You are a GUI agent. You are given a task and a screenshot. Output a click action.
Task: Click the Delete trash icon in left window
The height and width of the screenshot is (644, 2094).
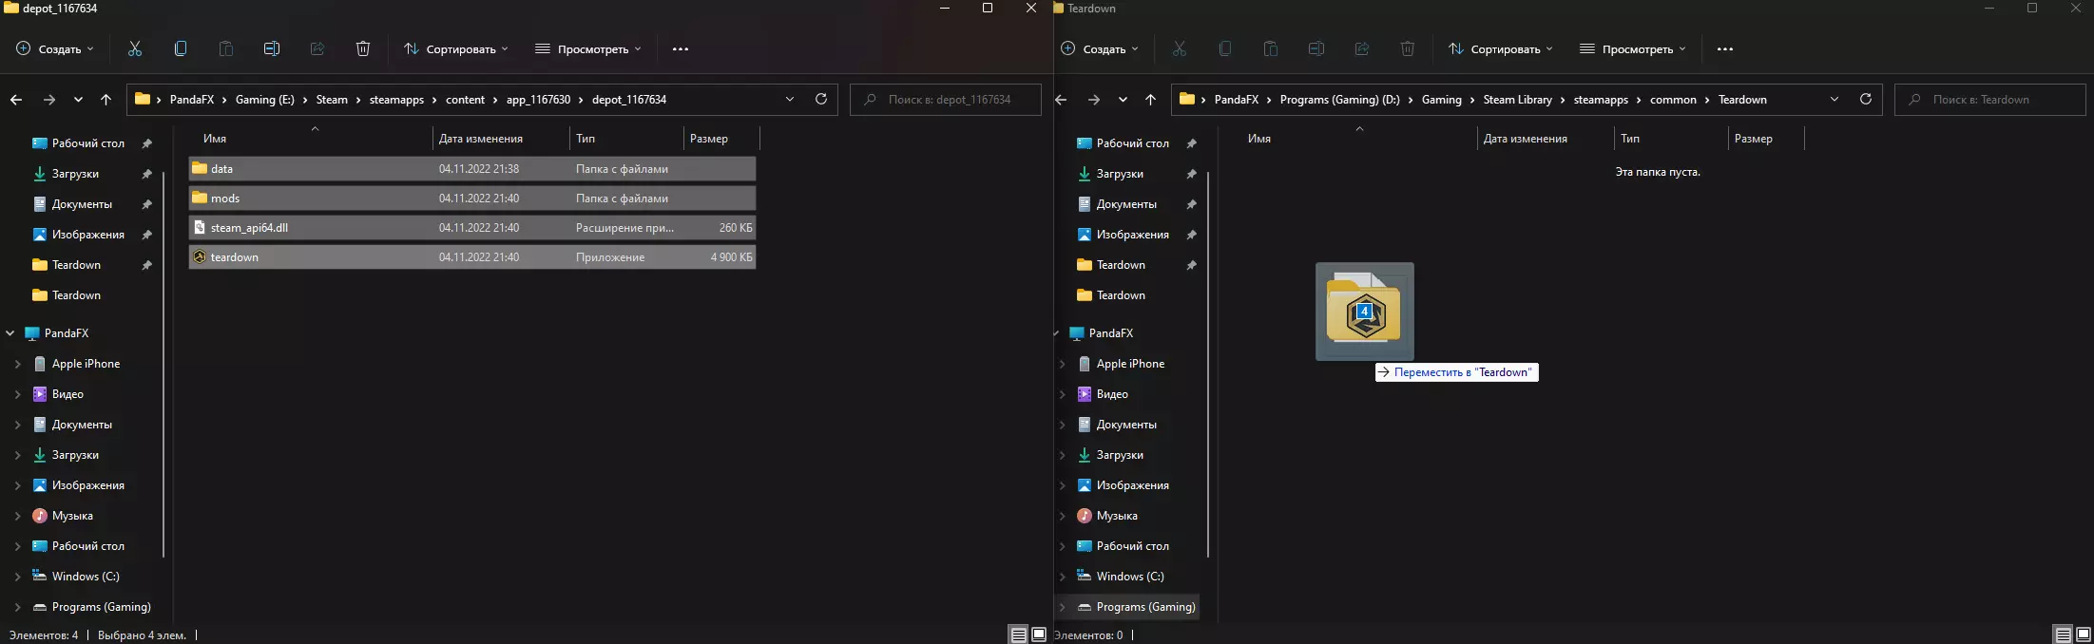pos(363,48)
